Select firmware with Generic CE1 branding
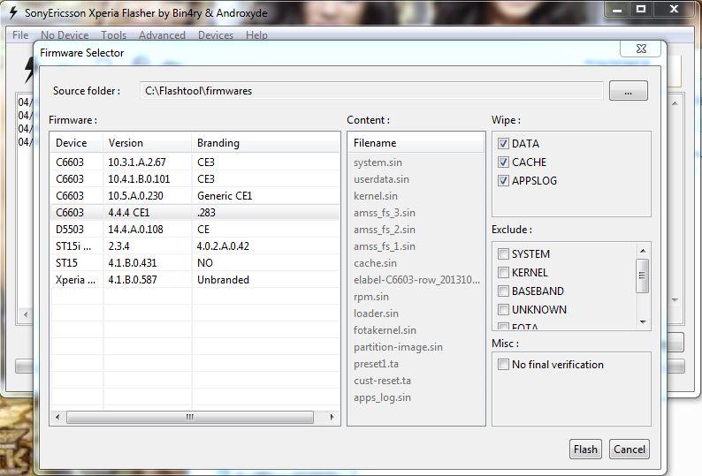The height and width of the screenshot is (476, 702). coord(195,196)
